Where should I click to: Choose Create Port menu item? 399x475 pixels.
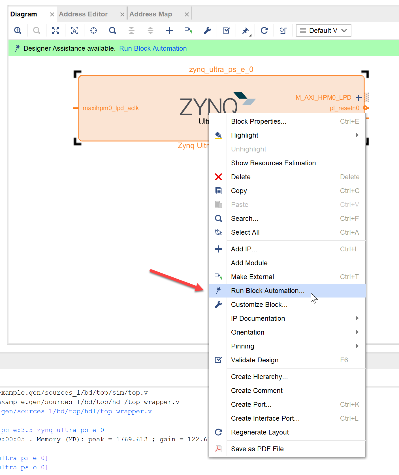(x=287, y=405)
